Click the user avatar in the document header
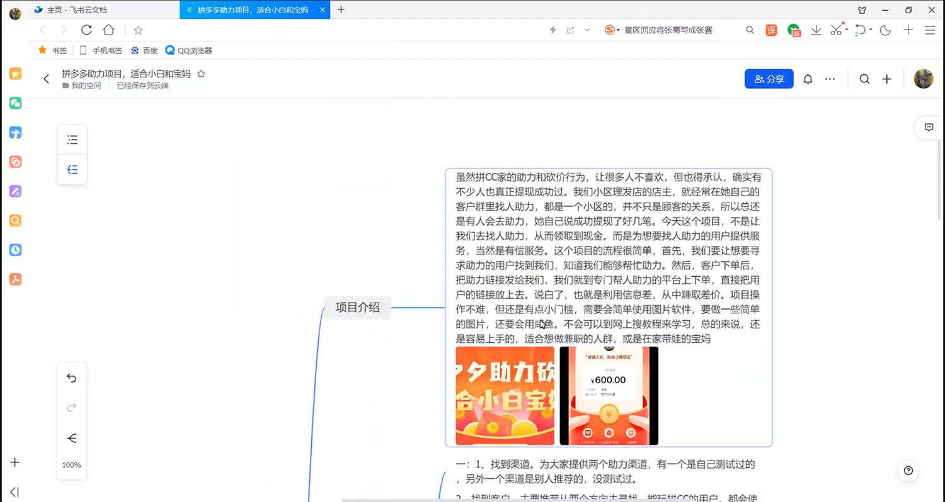The image size is (945, 502). [923, 79]
